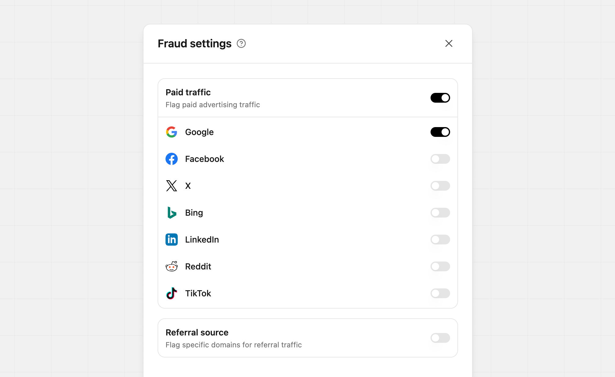
Task: Click the Bing logo icon
Action: coord(172,213)
